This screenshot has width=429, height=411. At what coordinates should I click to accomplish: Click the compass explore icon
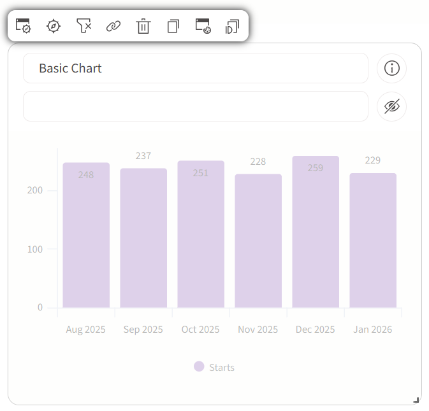[x=54, y=26]
